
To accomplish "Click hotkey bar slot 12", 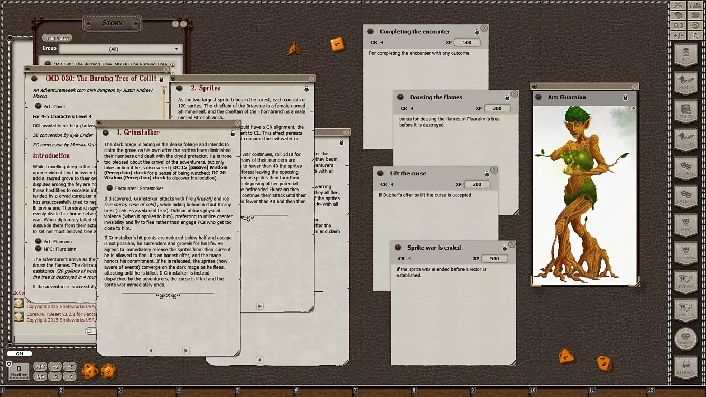I will tap(676, 392).
